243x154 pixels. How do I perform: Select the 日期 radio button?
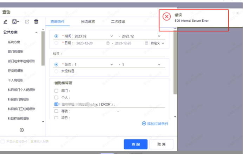click(56, 43)
